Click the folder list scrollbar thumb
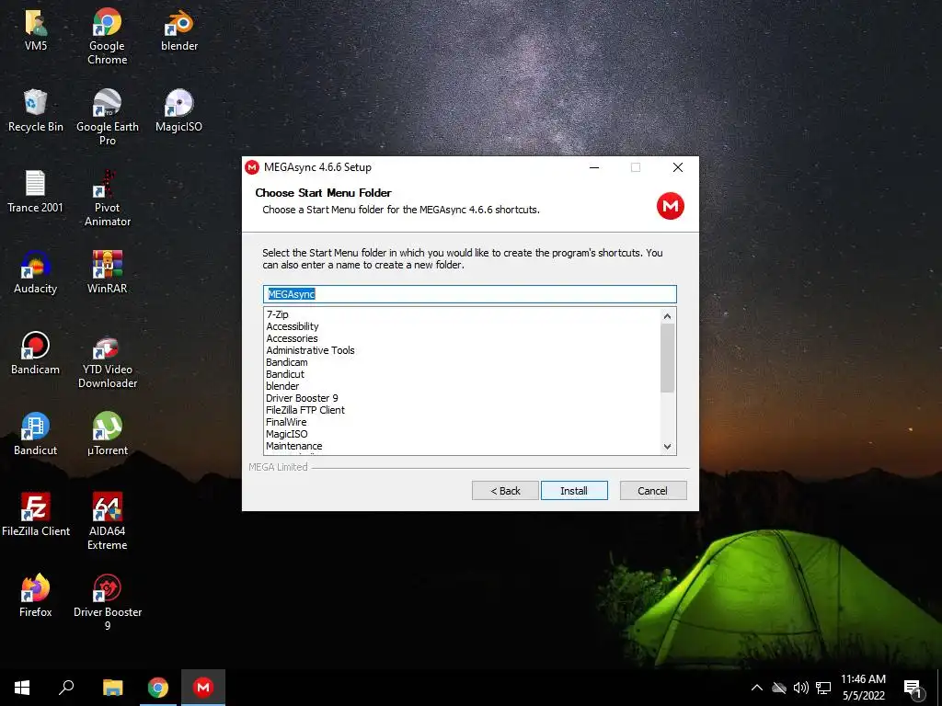The height and width of the screenshot is (706, 942). click(x=668, y=358)
